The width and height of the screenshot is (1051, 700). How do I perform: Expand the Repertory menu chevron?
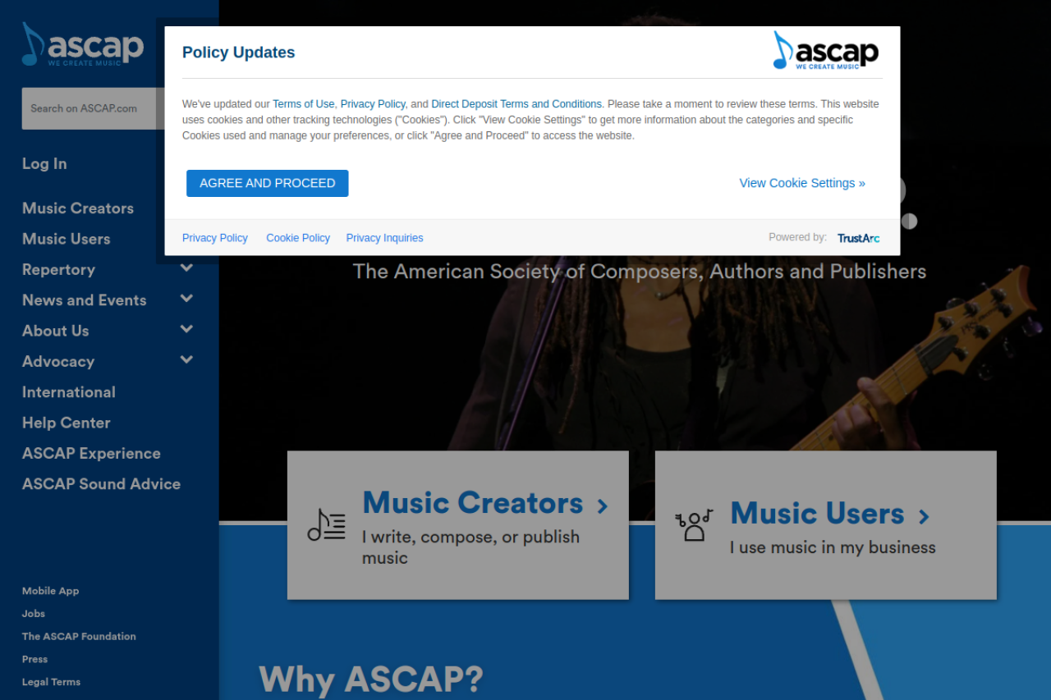(x=186, y=268)
